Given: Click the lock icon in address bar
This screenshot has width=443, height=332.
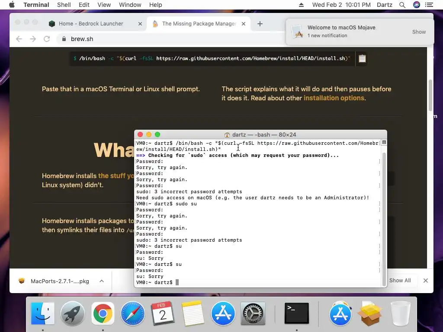Looking at the screenshot, I should [x=64, y=39].
